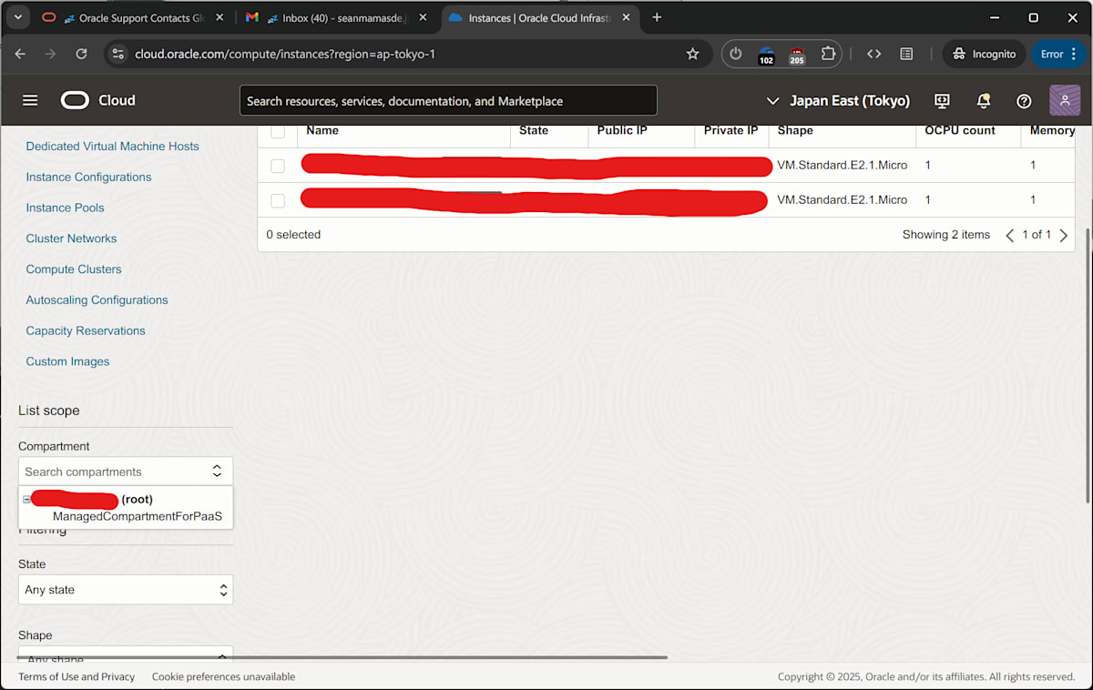The height and width of the screenshot is (690, 1093).
Task: Reload the page with refresh icon
Action: (x=81, y=54)
